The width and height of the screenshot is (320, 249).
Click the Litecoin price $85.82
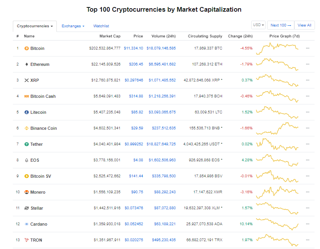click(137, 112)
